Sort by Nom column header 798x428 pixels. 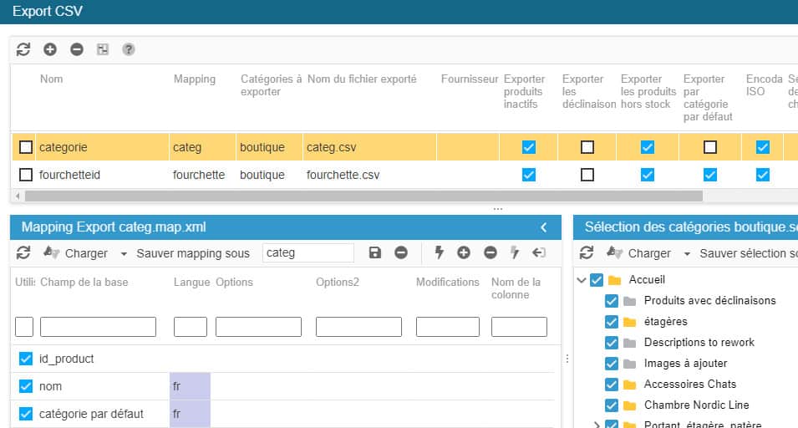[x=51, y=79]
